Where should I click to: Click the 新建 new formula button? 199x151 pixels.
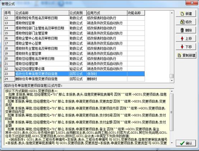(186, 14)
